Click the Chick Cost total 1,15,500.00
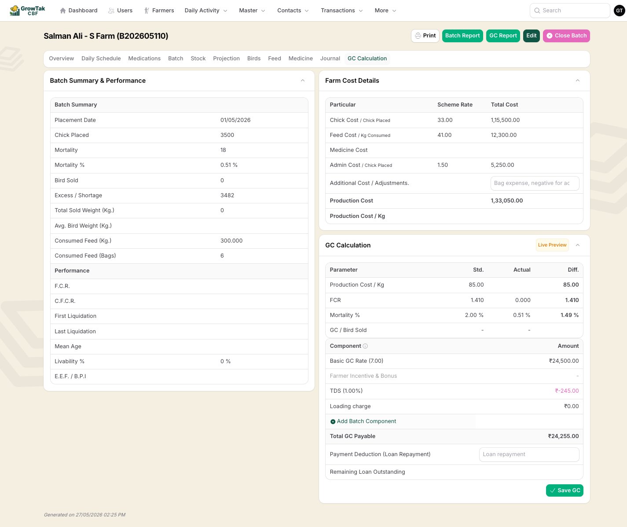627x527 pixels. pyautogui.click(x=505, y=120)
